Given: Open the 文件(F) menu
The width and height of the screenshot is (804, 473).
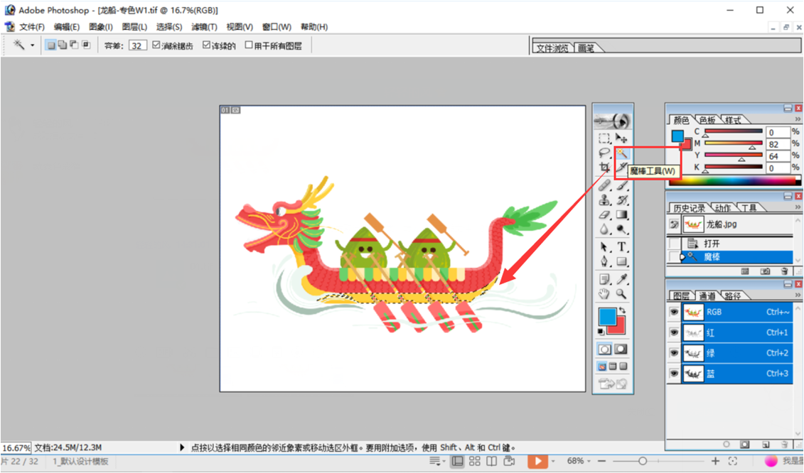Looking at the screenshot, I should click(x=32, y=27).
